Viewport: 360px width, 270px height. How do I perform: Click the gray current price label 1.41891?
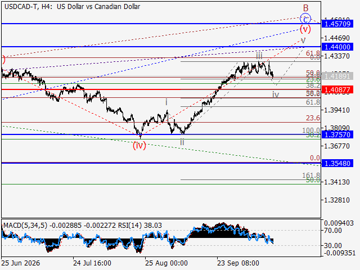click(x=337, y=76)
